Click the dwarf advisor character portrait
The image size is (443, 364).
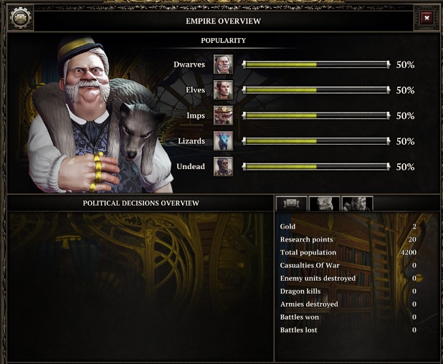(96, 116)
